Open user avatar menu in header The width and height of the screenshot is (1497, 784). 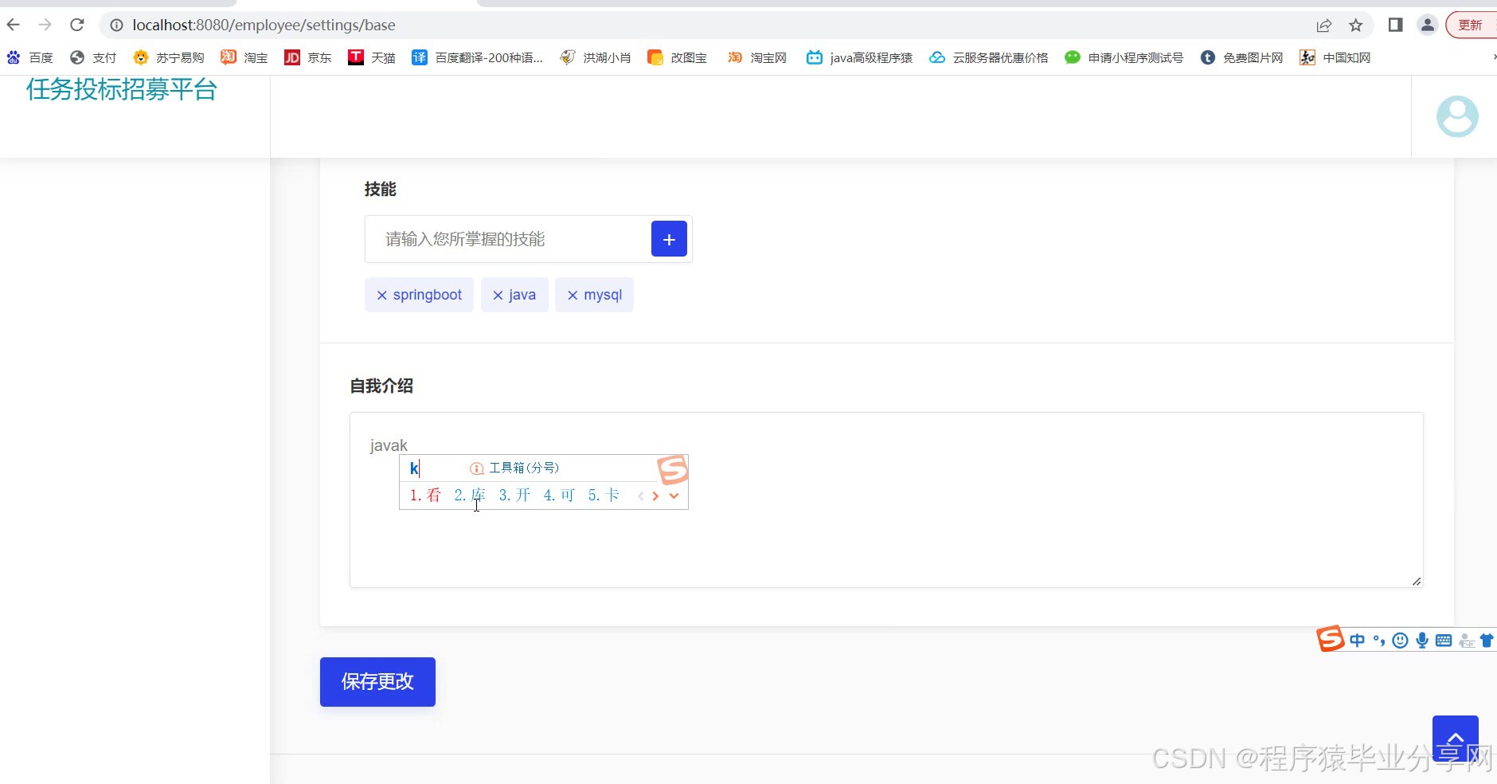1457,116
